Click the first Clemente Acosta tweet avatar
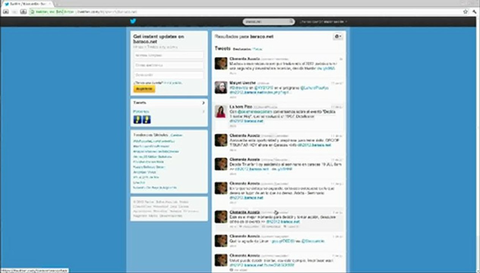The image size is (480, 273). pos(221,63)
